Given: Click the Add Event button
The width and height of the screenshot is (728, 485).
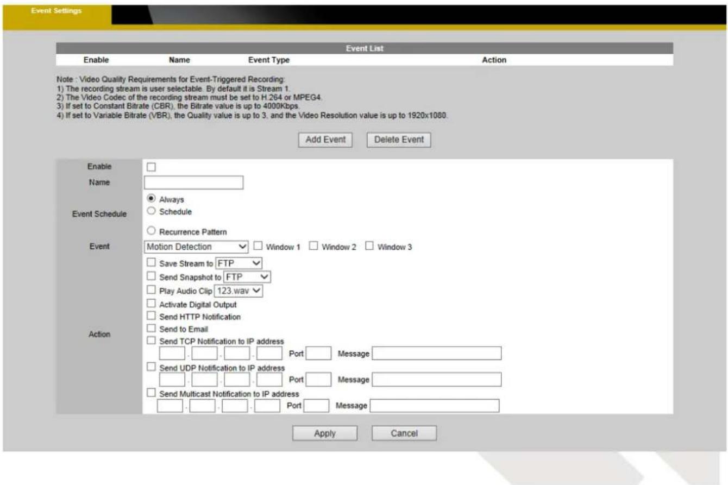Looking at the screenshot, I should point(325,139).
